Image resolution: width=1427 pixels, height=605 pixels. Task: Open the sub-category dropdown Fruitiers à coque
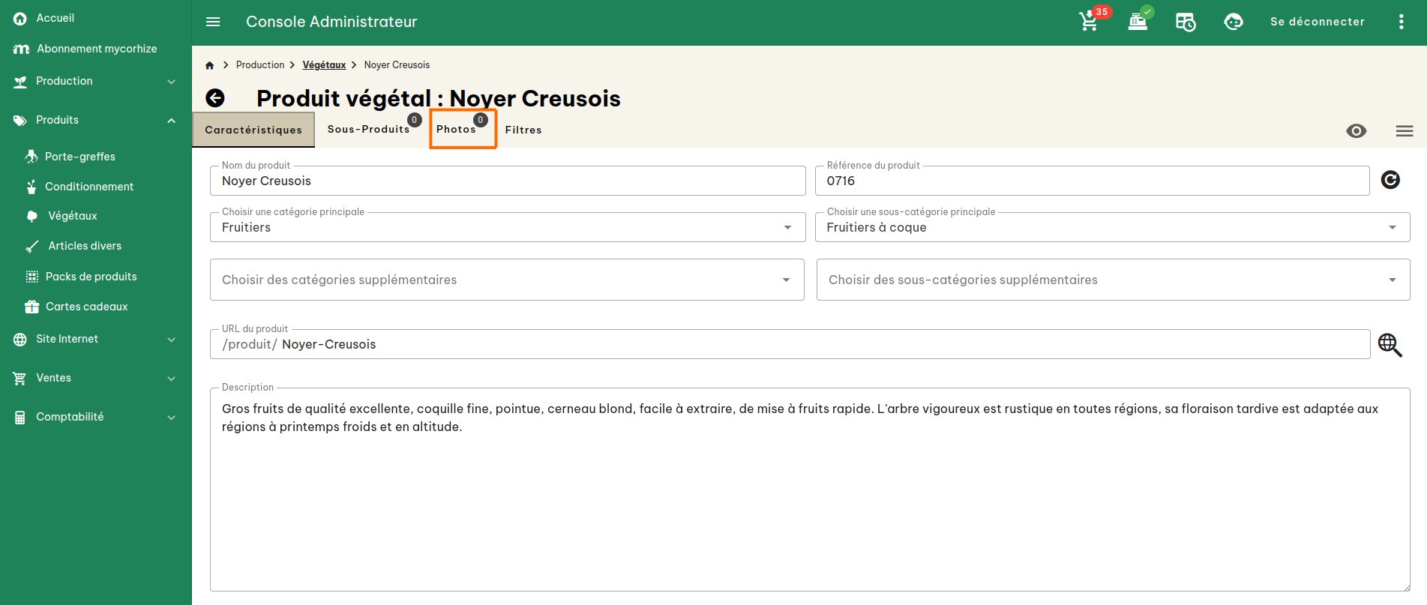click(1111, 227)
